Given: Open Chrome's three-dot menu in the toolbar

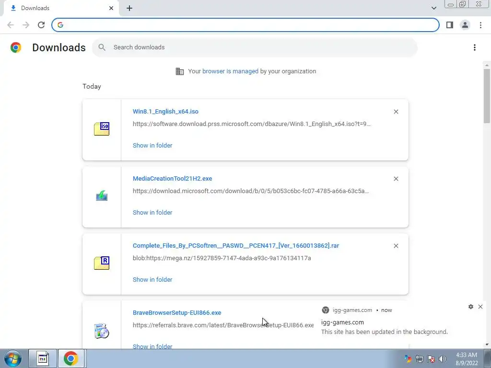Looking at the screenshot, I should tap(480, 25).
